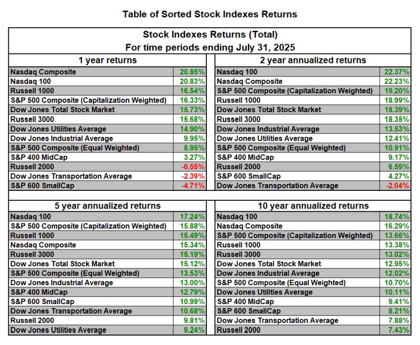
Task: Select the "5 year annualized returns" heading
Action: pos(107,206)
